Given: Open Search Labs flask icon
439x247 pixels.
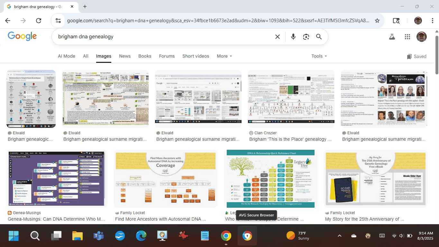Looking at the screenshot, I should [x=392, y=37].
